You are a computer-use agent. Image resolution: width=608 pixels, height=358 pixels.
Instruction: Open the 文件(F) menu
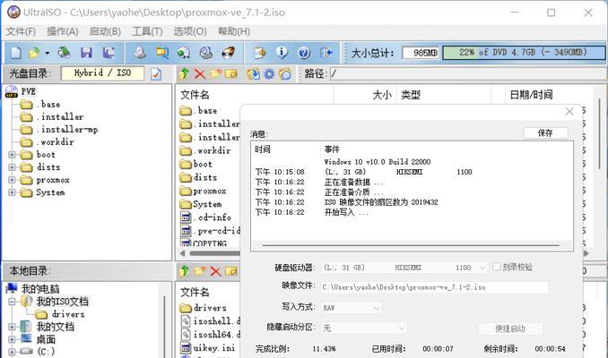(21, 31)
